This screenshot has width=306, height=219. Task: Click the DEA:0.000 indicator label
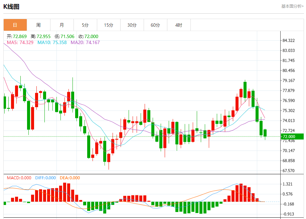coord(70,178)
